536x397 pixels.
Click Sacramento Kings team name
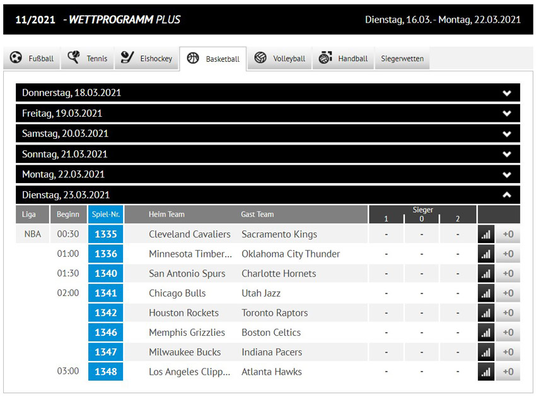click(x=279, y=234)
